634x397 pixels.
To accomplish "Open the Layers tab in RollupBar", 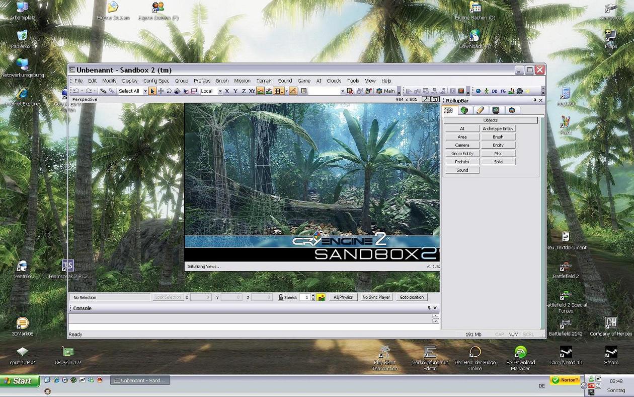I will pos(512,110).
